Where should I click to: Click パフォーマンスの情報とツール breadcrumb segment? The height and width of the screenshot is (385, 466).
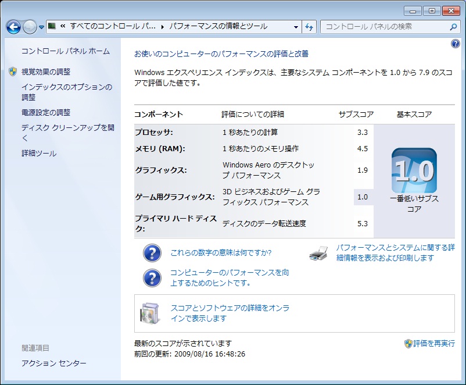[218, 26]
